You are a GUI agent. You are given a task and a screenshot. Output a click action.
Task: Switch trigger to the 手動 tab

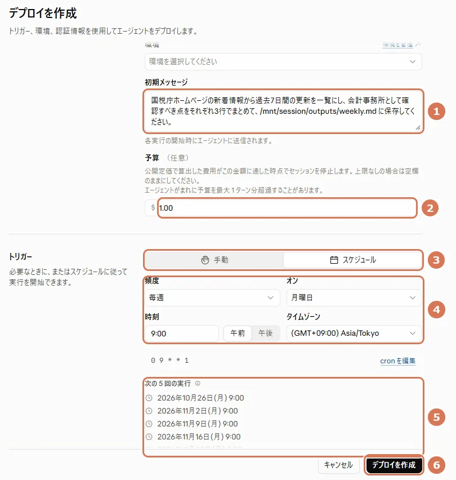point(214,260)
